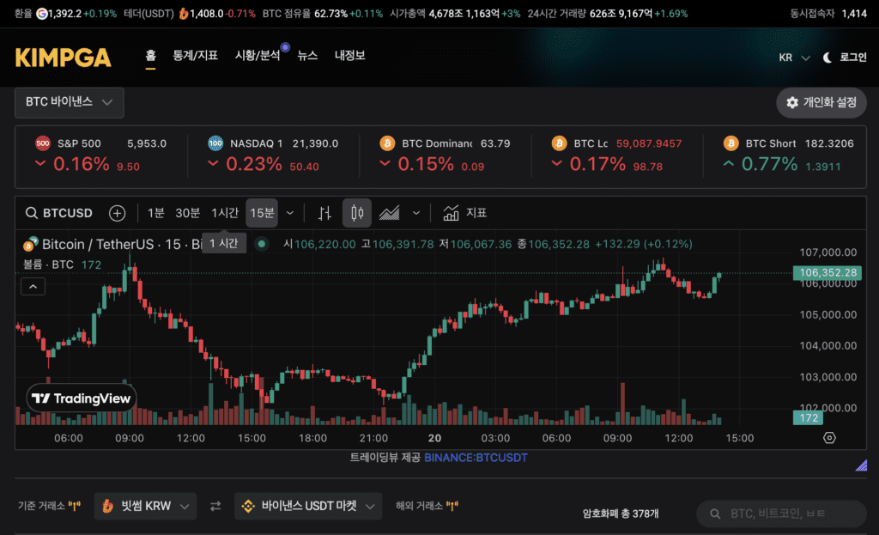Swap exchanges with the arrows icon
This screenshot has width=879, height=535.
tap(215, 507)
